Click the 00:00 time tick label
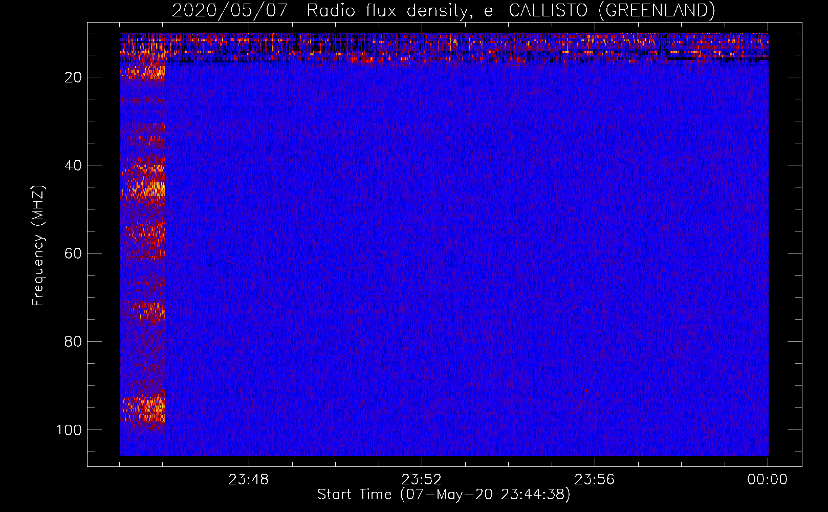Image resolution: width=828 pixels, height=512 pixels. tap(767, 480)
